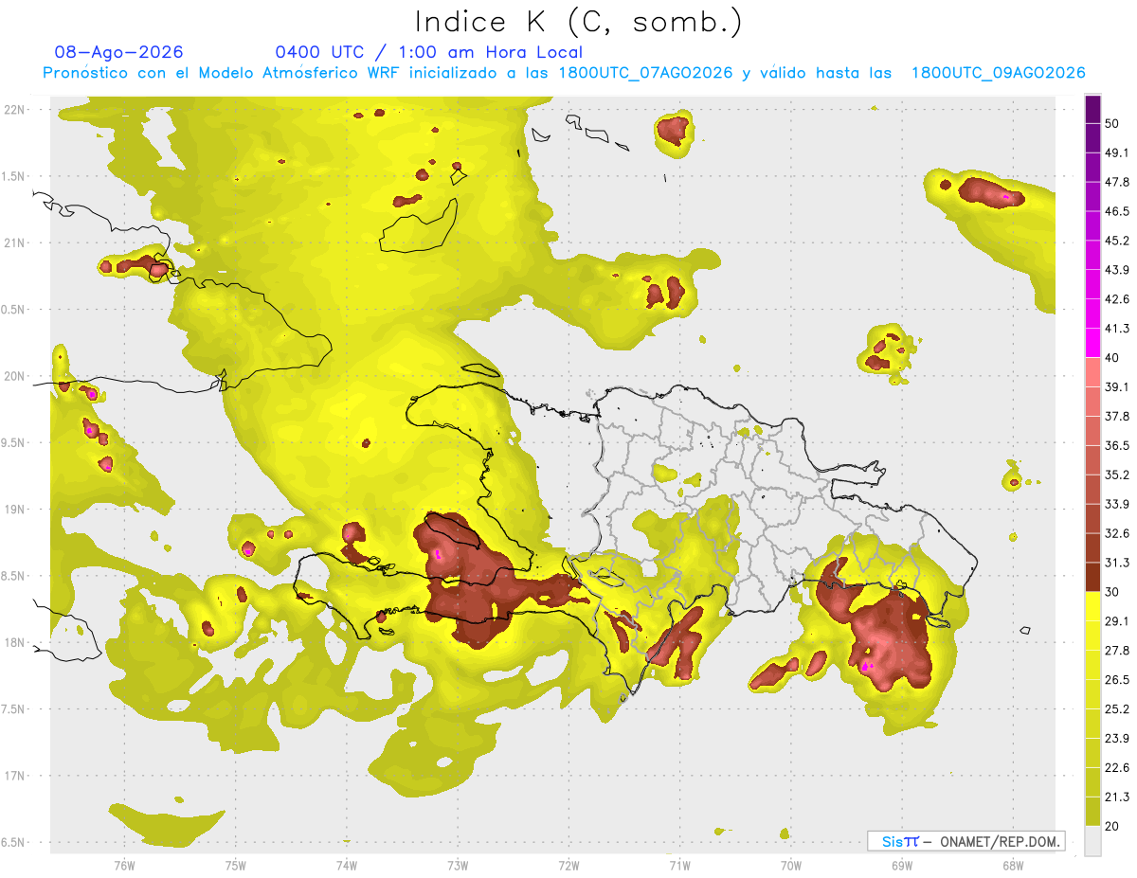This screenshot has width=1137, height=878.
Task: Click the colorbar value '50'
Action: tap(1112, 123)
